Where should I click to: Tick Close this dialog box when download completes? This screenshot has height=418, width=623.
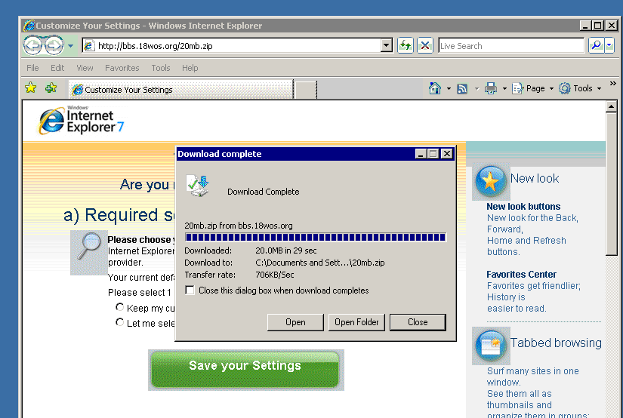coord(190,290)
